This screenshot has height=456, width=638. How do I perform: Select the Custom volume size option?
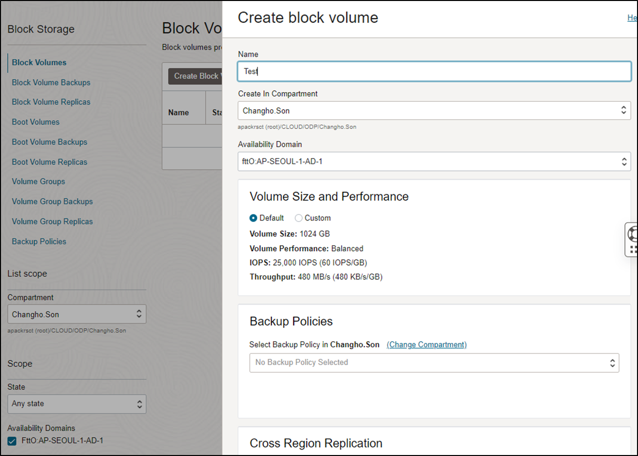(299, 218)
